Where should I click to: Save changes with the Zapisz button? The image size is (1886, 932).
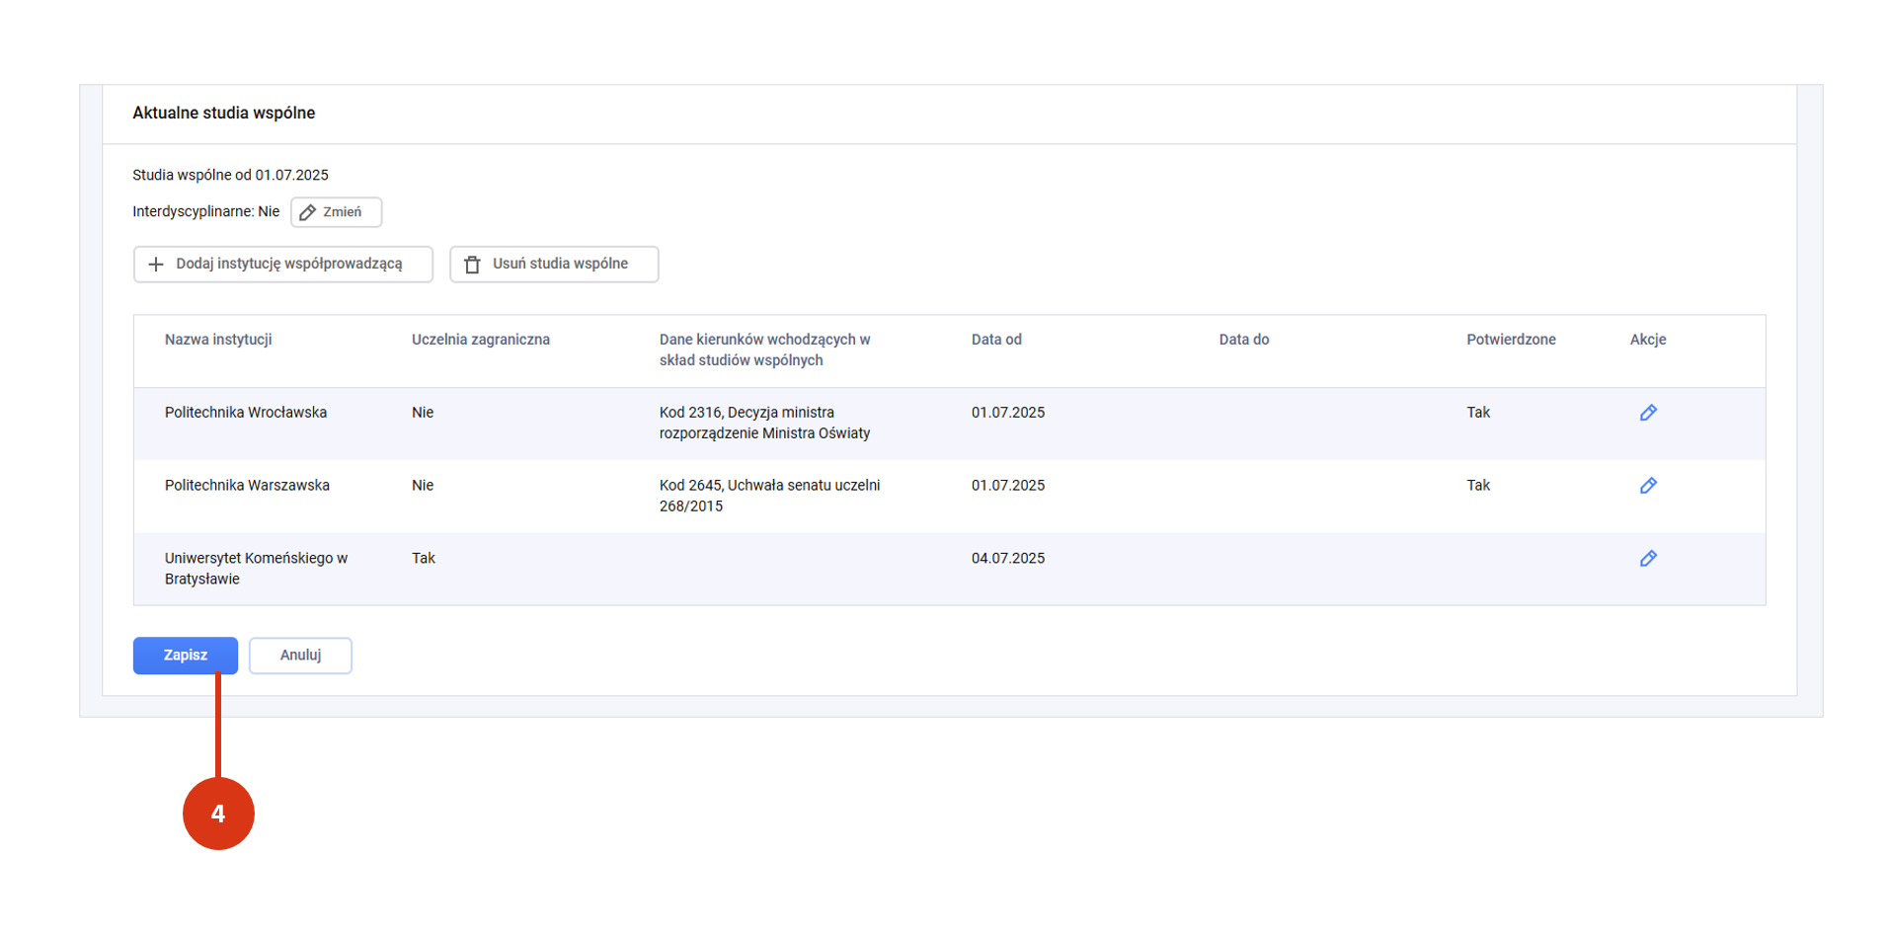(x=186, y=656)
